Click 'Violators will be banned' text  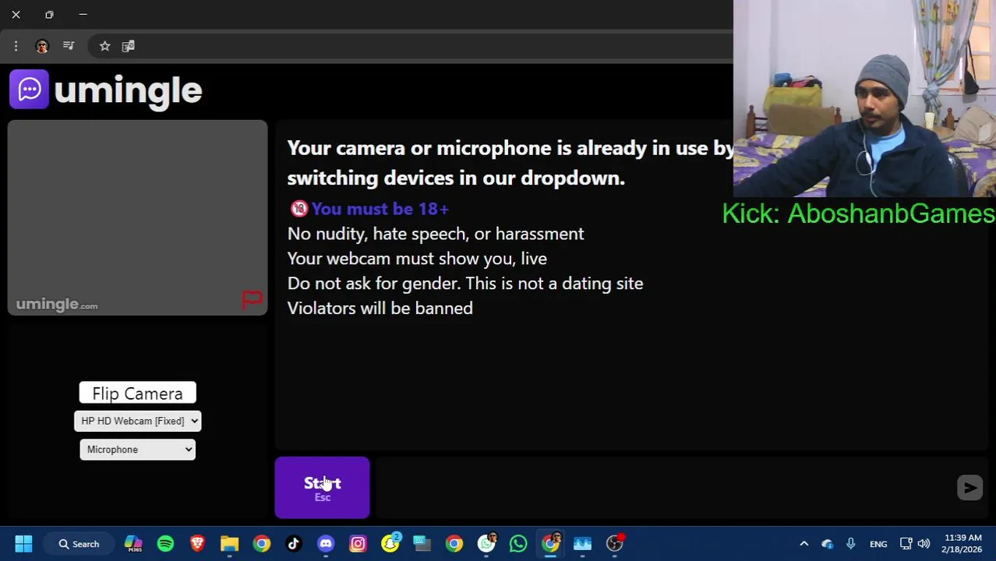380,309
